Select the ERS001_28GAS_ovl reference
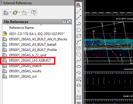Screen dimensions: 133x104 click(x=23, y=77)
